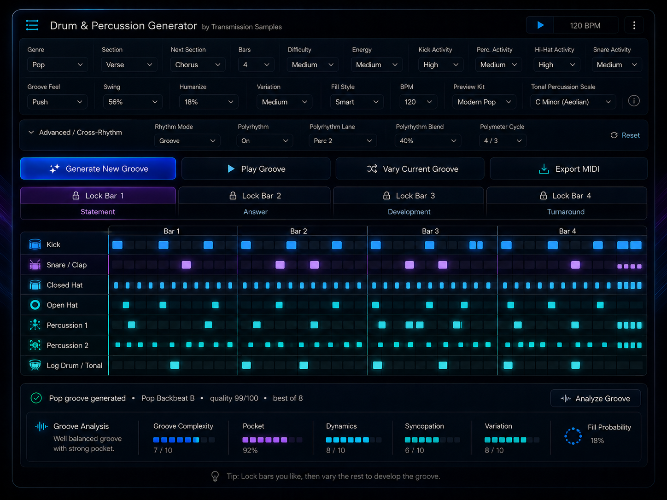Select the Statement tab

pyautogui.click(x=98, y=212)
